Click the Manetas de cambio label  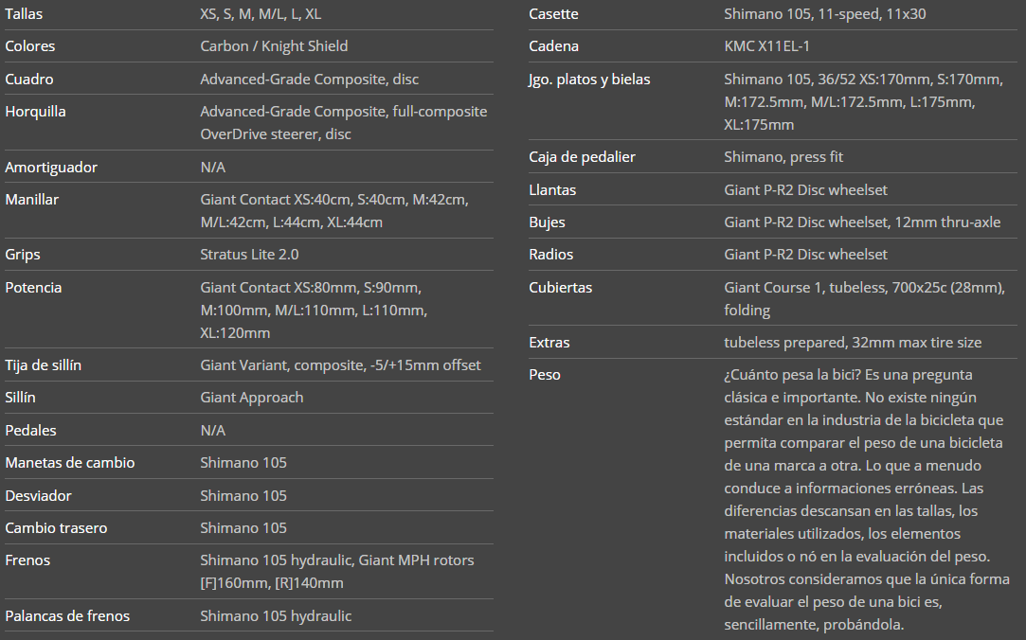coord(70,463)
